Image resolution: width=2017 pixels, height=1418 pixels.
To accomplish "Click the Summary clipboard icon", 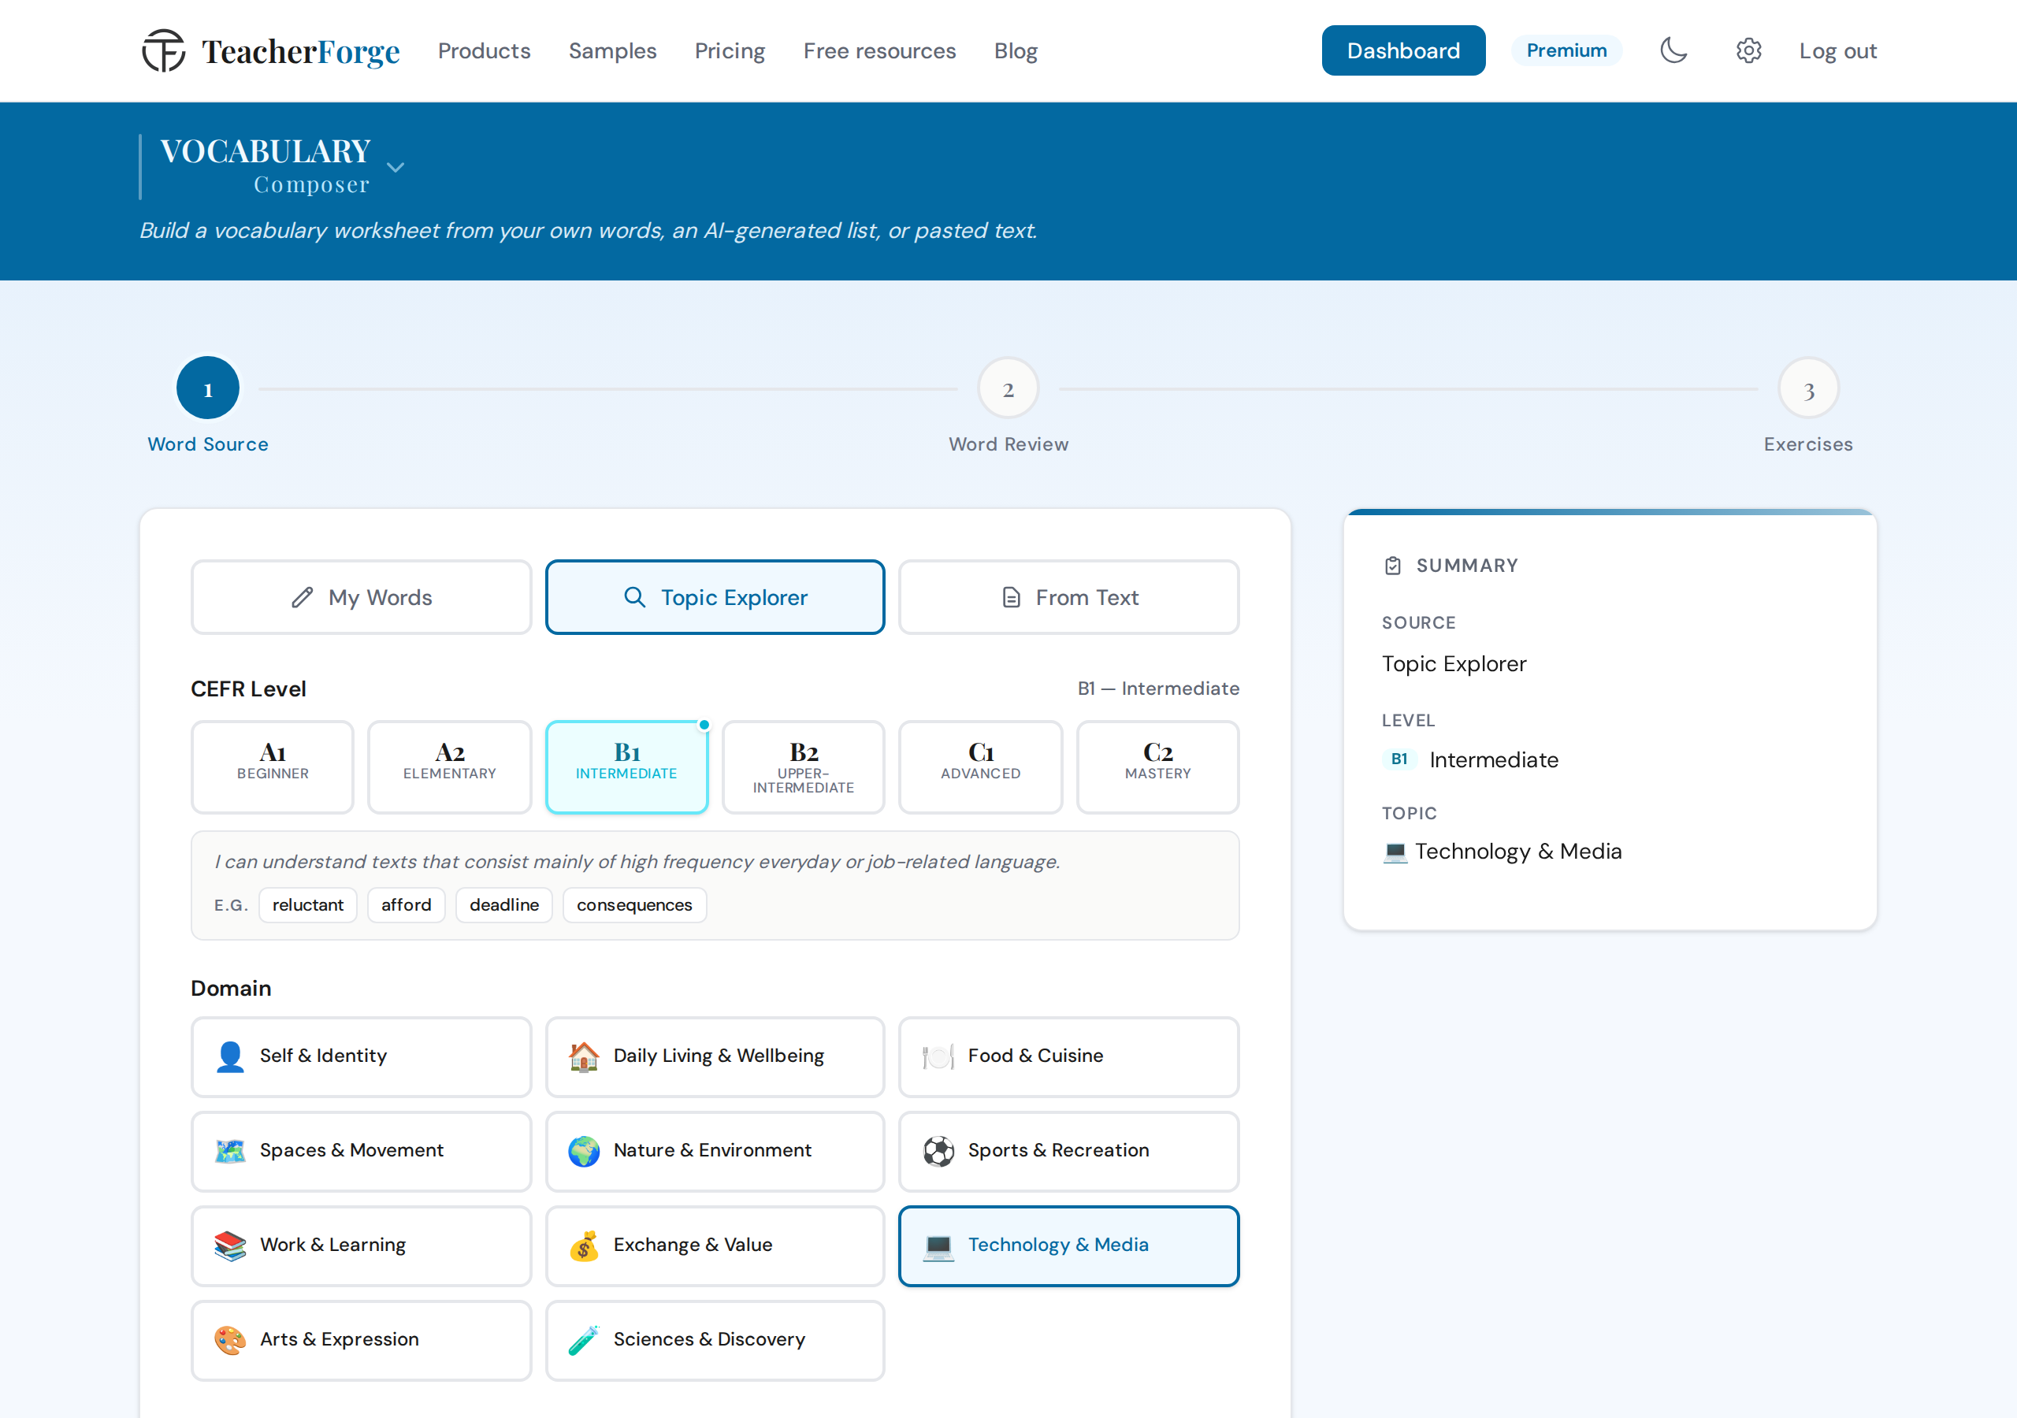I will tap(1392, 566).
